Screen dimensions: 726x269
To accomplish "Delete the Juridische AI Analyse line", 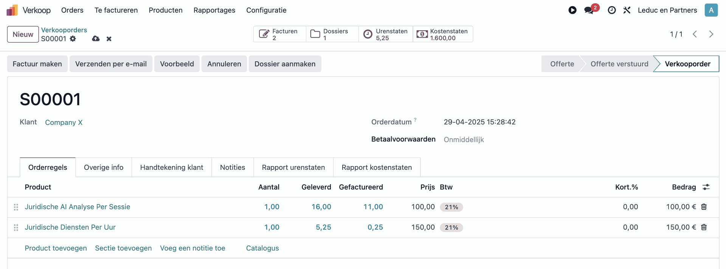I will (x=704, y=207).
